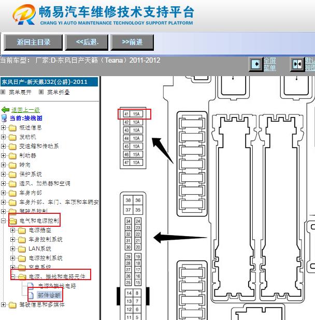Click the icon beside 菜单折叠
315x320 pixels.
pyautogui.click(x=41, y=92)
